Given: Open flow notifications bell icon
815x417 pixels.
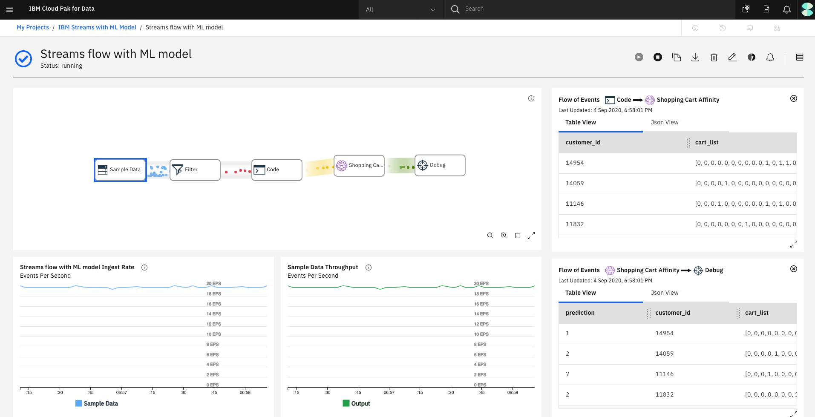Looking at the screenshot, I should click(x=770, y=57).
